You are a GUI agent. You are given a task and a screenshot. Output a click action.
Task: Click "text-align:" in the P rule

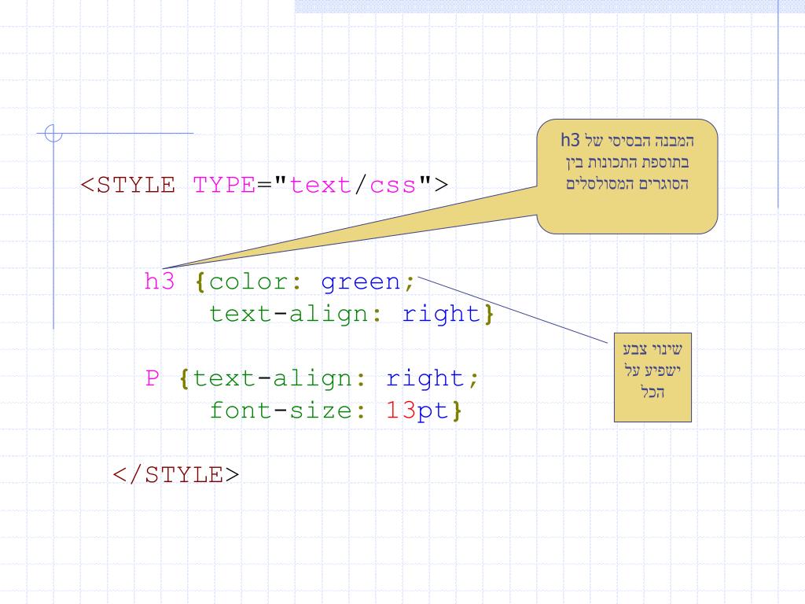tap(279, 378)
